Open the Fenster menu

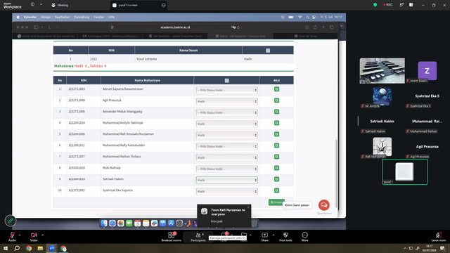point(98,17)
